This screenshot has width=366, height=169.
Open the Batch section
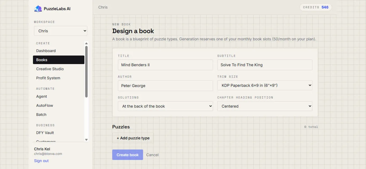point(59,115)
